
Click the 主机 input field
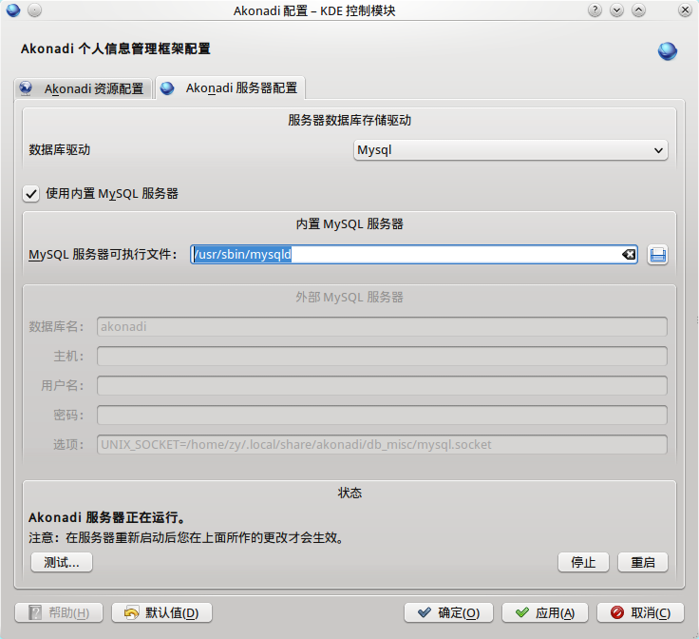pos(382,356)
